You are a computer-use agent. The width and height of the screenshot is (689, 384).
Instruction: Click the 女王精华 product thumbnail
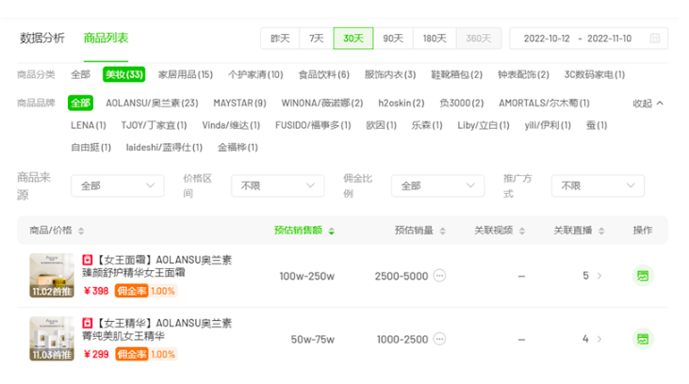[51, 339]
